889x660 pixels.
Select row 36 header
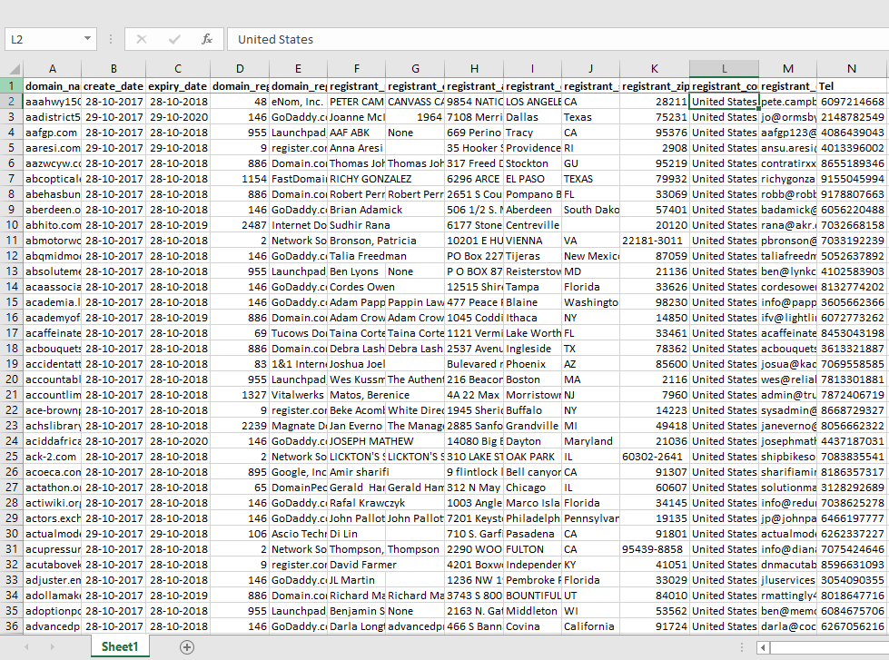pyautogui.click(x=11, y=626)
